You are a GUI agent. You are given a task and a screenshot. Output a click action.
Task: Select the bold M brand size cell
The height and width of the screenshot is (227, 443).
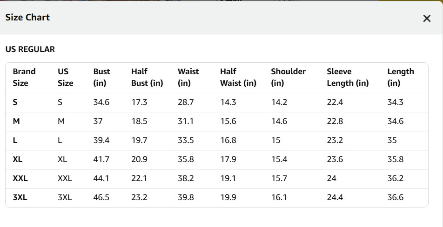point(16,122)
